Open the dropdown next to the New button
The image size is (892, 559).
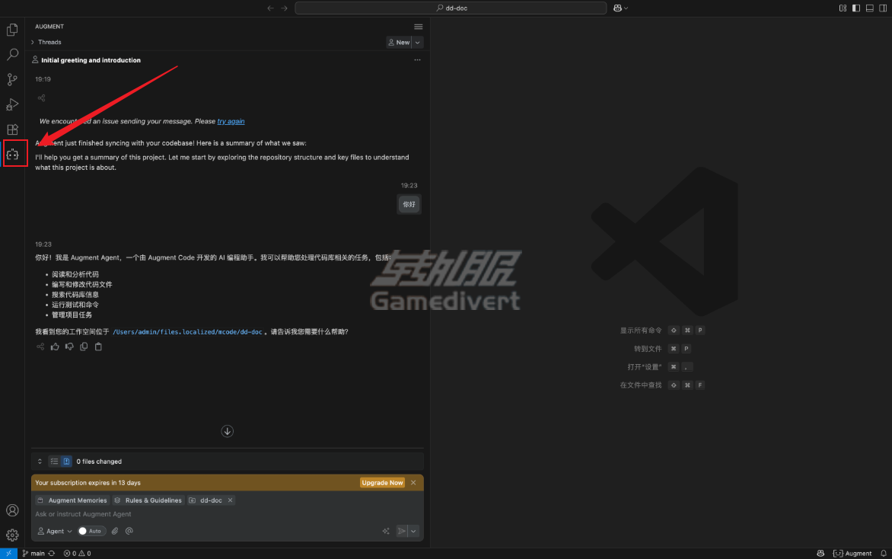(417, 42)
